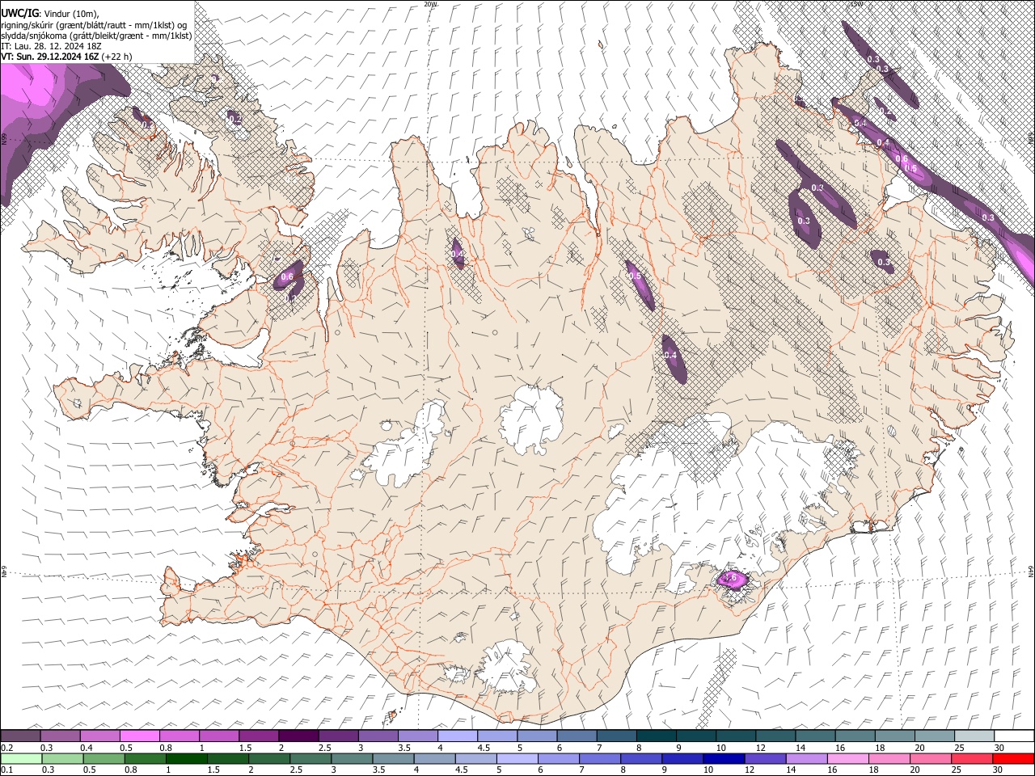The width and height of the screenshot is (1035, 776).
Task: Click the '20' value in the upper legend
Action: pos(920,748)
